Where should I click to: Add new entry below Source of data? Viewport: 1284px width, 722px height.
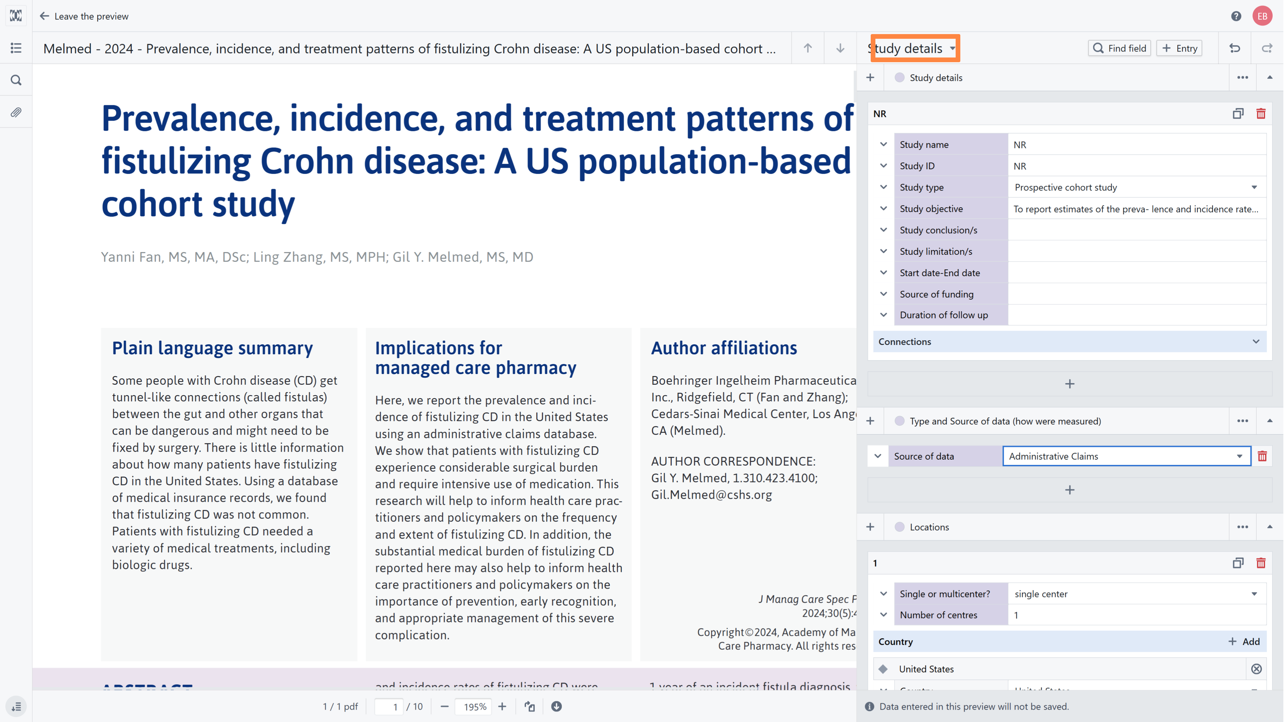pyautogui.click(x=1070, y=490)
